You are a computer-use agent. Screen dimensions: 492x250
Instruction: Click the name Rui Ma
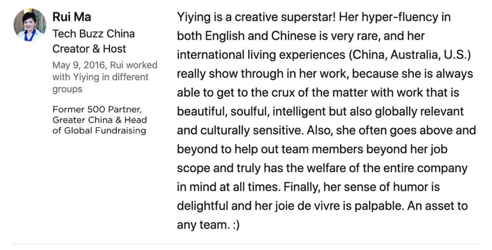[72, 17]
